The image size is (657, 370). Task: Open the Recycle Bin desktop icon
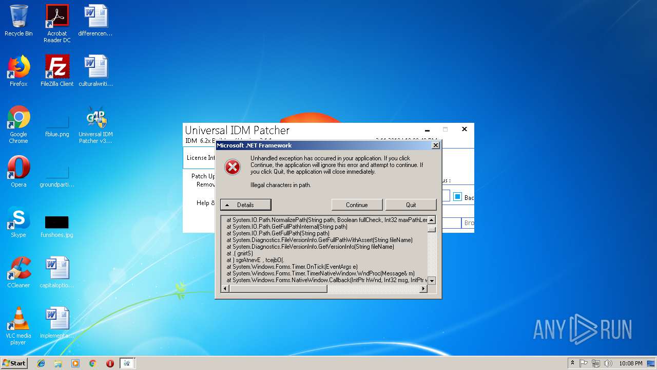18,21
